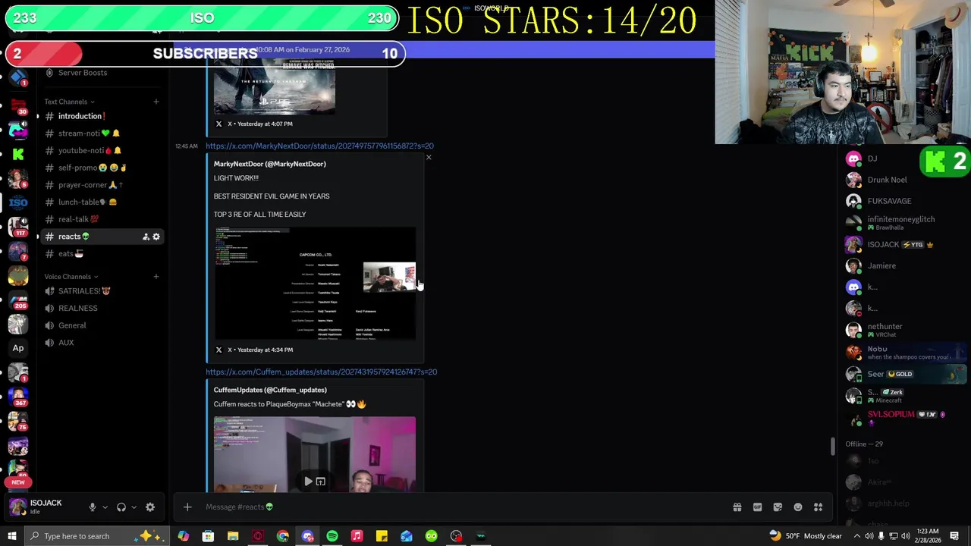
Task: Open File Explorer from the taskbar
Action: [x=233, y=536]
